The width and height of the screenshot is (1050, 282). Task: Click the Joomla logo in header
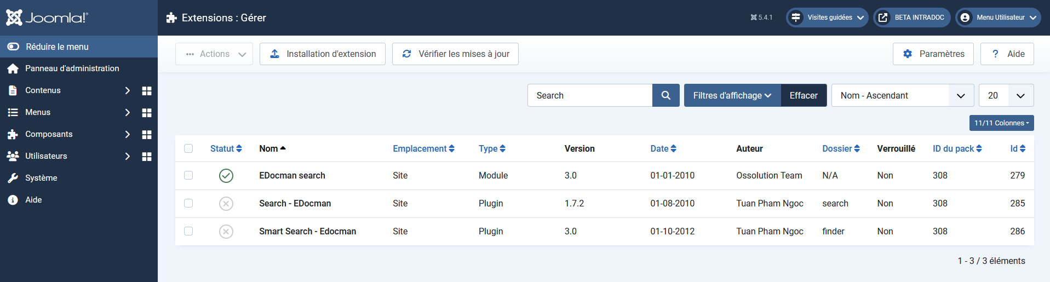[47, 18]
